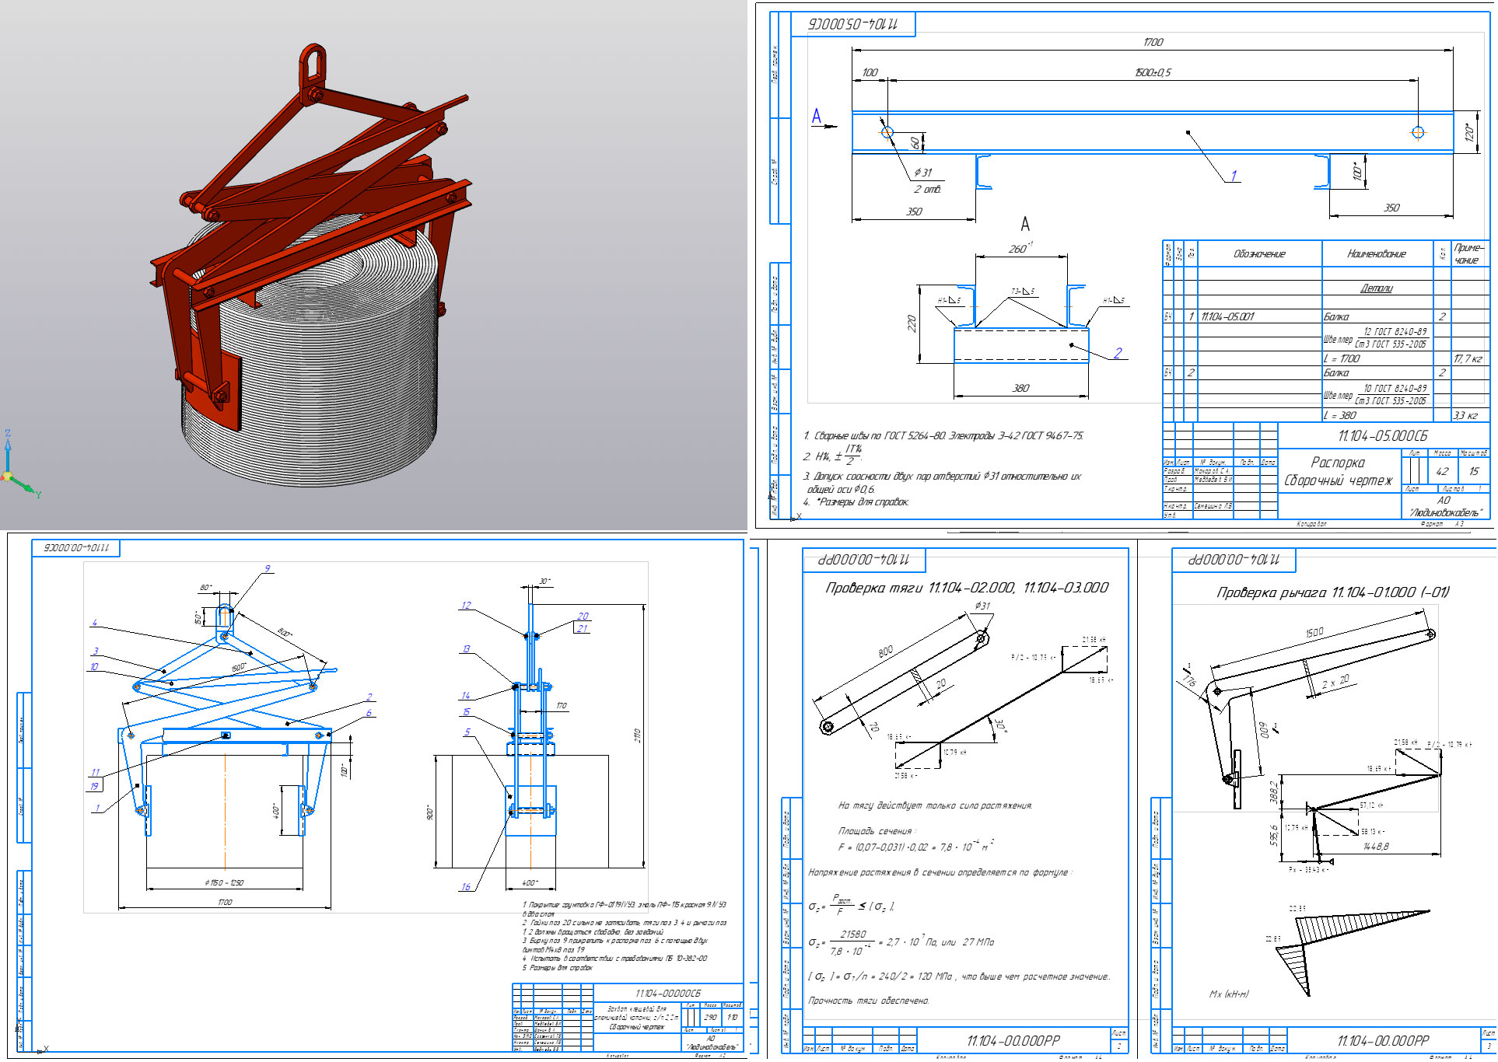Click the '595,6' dimension on the lever sheet
1498x1062 pixels.
tap(1274, 835)
